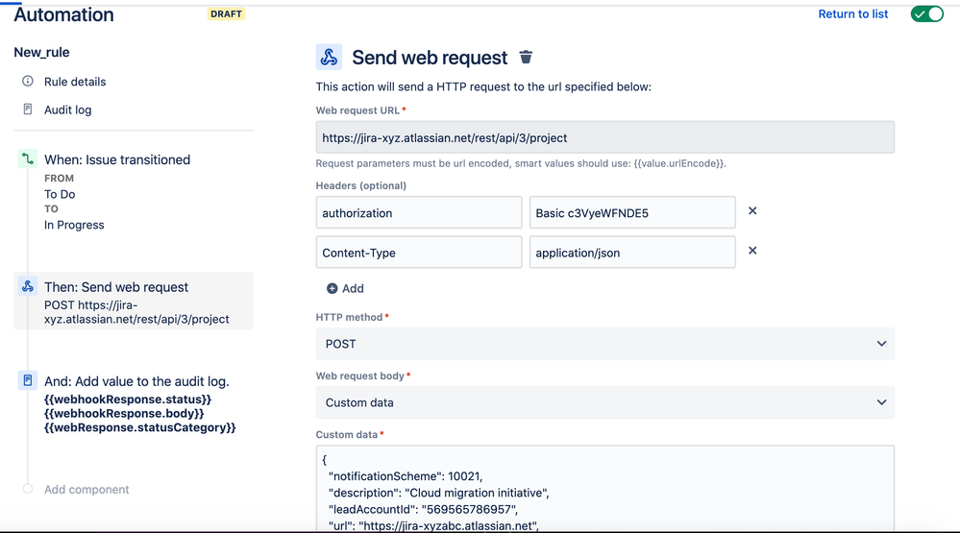Click into the Web request URL field
The image size is (960, 533).
604,137
